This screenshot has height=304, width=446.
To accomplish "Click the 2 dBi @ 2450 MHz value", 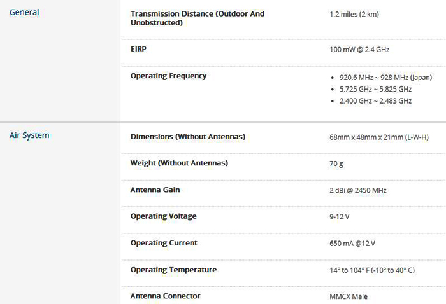I will [x=358, y=190].
